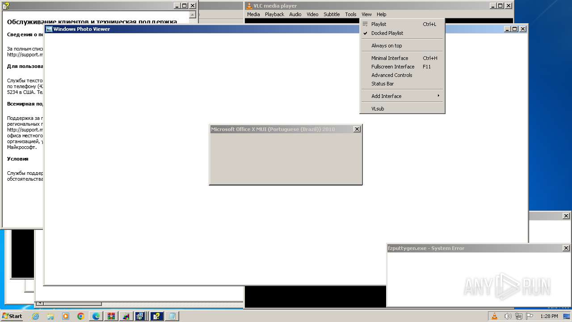
Task: Switch to the WinRAR taskbar button
Action: (111, 316)
